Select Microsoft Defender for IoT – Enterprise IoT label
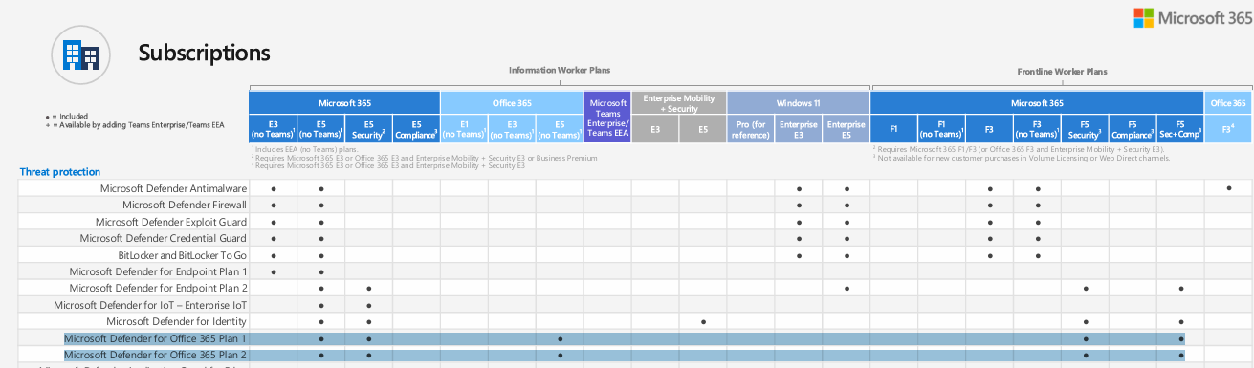 coord(150,305)
